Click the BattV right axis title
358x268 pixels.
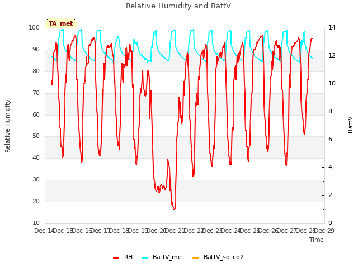click(350, 125)
